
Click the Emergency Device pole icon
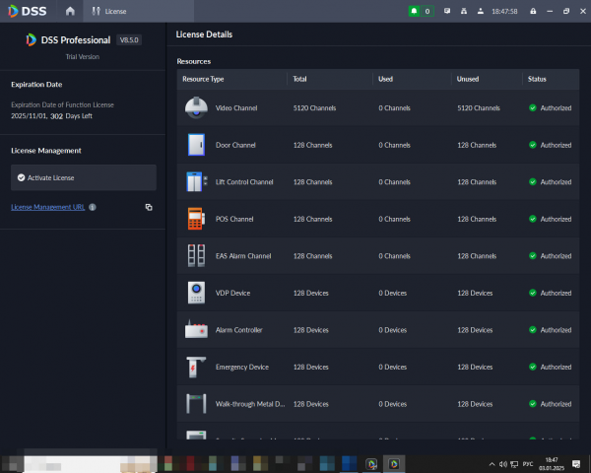pyautogui.click(x=196, y=367)
